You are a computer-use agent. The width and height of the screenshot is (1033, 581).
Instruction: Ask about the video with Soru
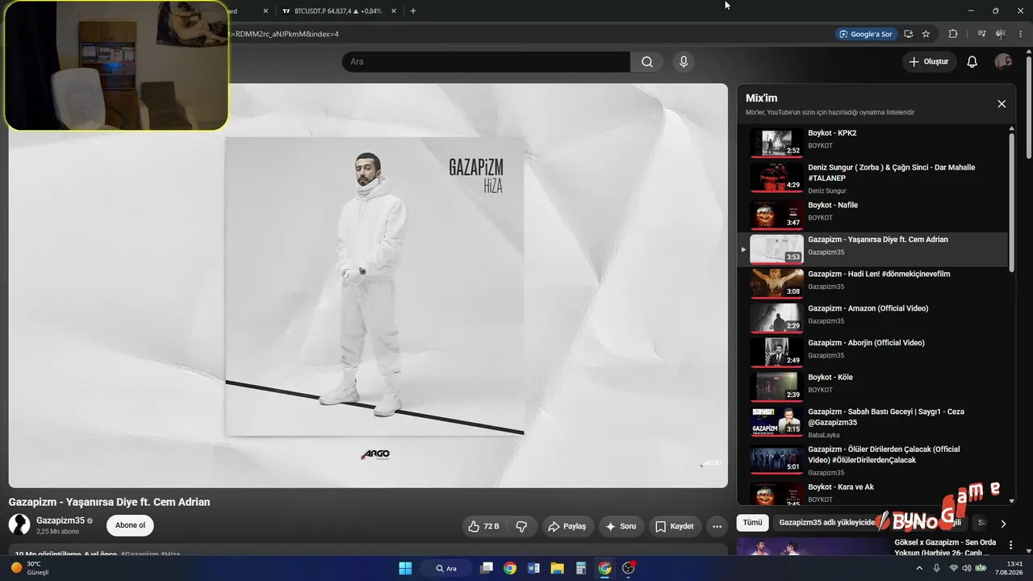pyautogui.click(x=621, y=526)
